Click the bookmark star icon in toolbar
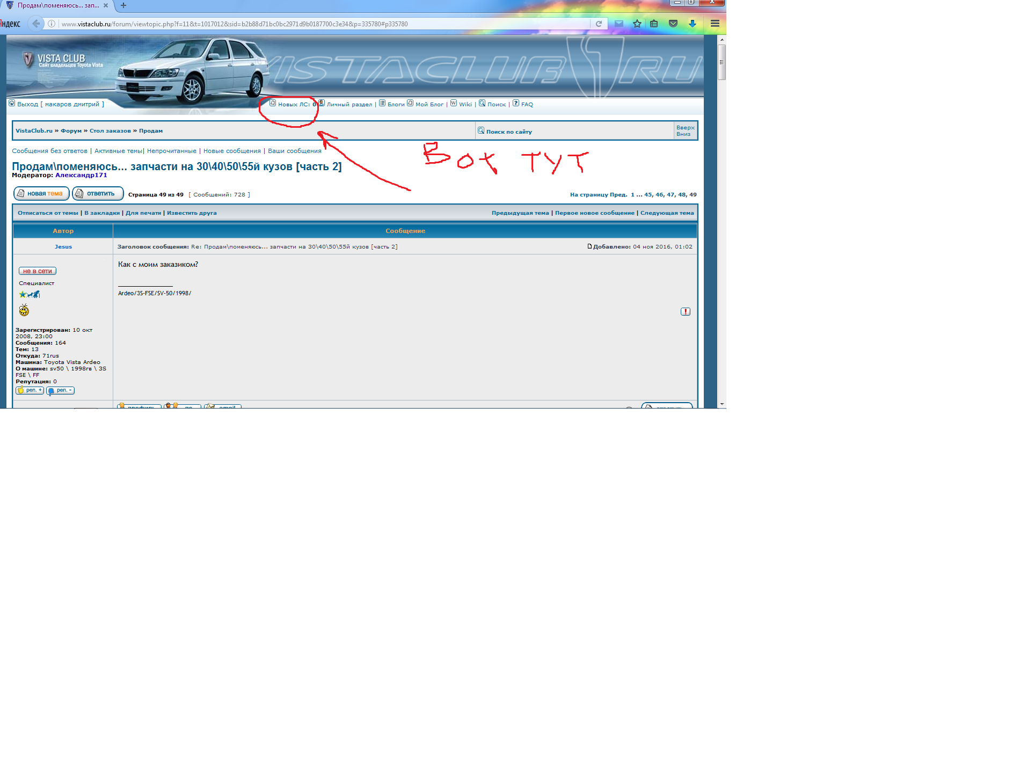The width and height of the screenshot is (1020, 765). [x=637, y=24]
